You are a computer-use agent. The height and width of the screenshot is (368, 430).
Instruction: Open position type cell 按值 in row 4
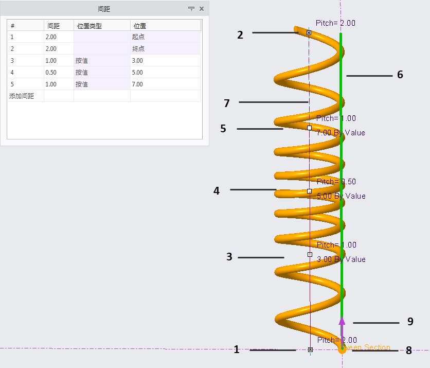[x=102, y=73]
